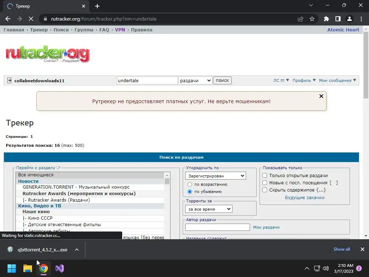Toggle the browser side panel icon

point(338,19)
